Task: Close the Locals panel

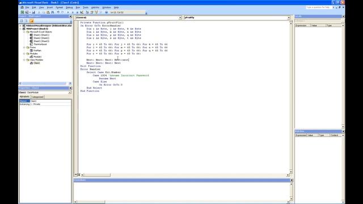Action: pyautogui.click(x=343, y=16)
